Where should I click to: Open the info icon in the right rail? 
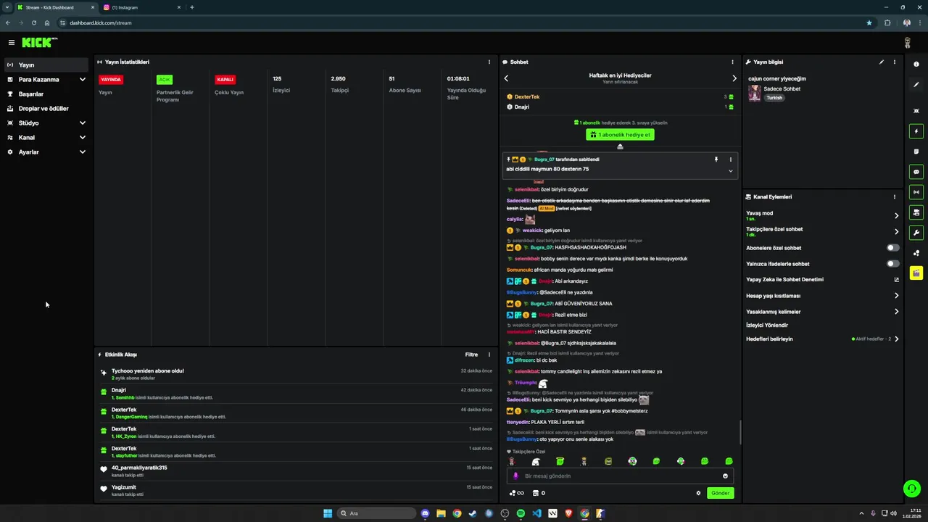(x=916, y=65)
